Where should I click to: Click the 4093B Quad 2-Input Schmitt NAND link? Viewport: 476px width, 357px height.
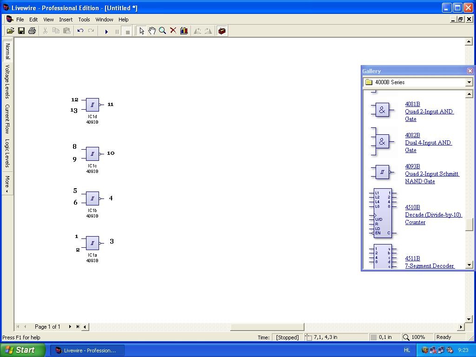pos(432,174)
